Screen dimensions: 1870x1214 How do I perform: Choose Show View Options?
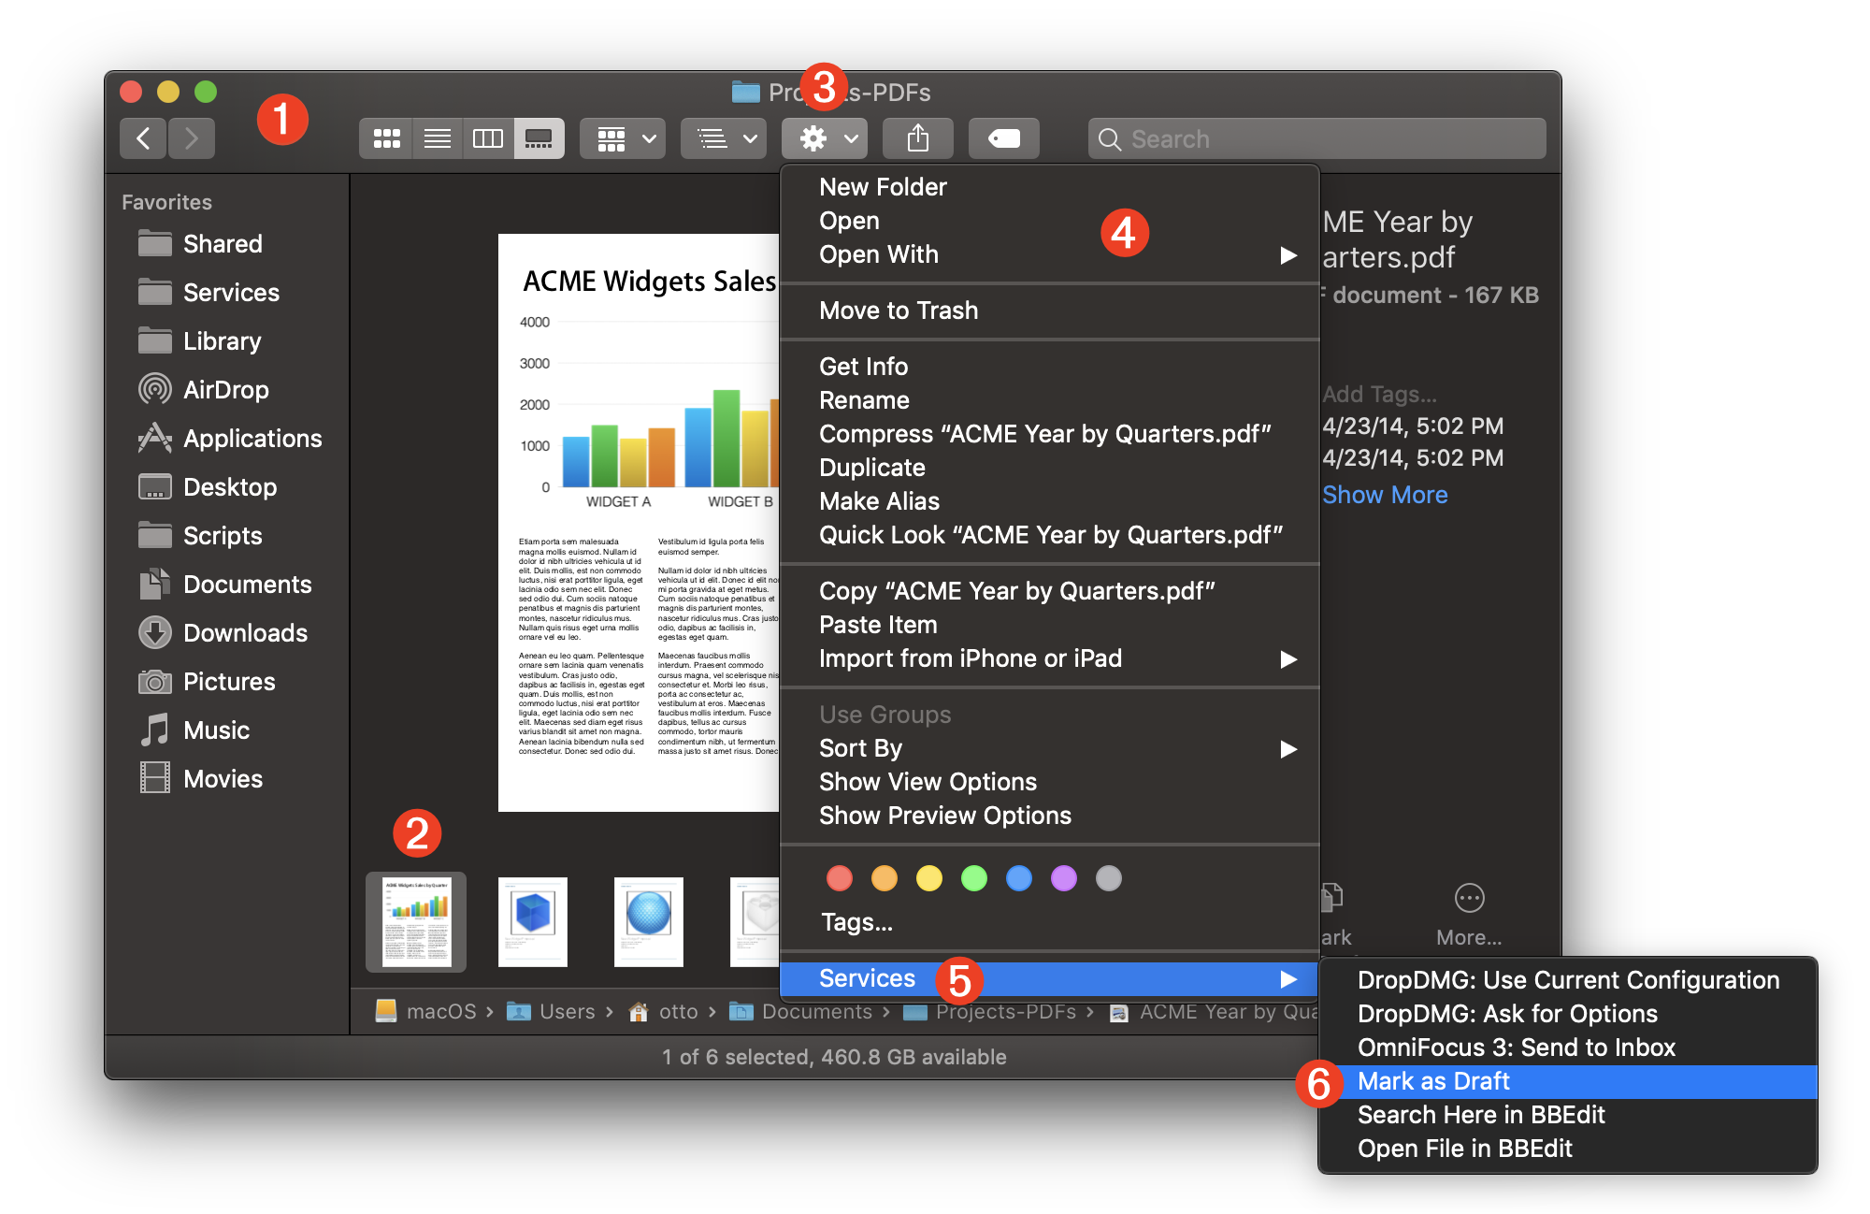pyautogui.click(x=1049, y=782)
